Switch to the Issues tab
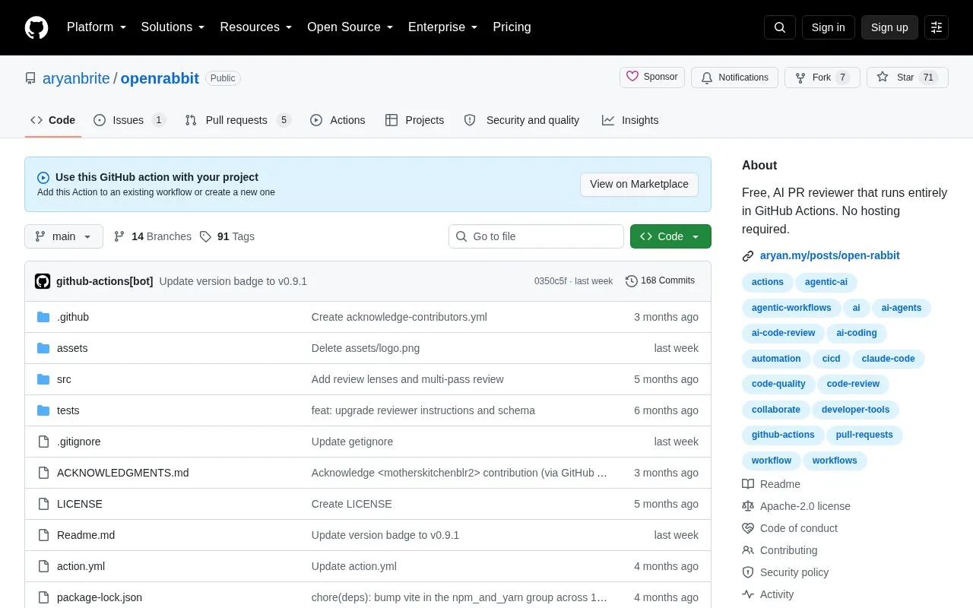Screen dimensions: 973x608 (x=129, y=120)
